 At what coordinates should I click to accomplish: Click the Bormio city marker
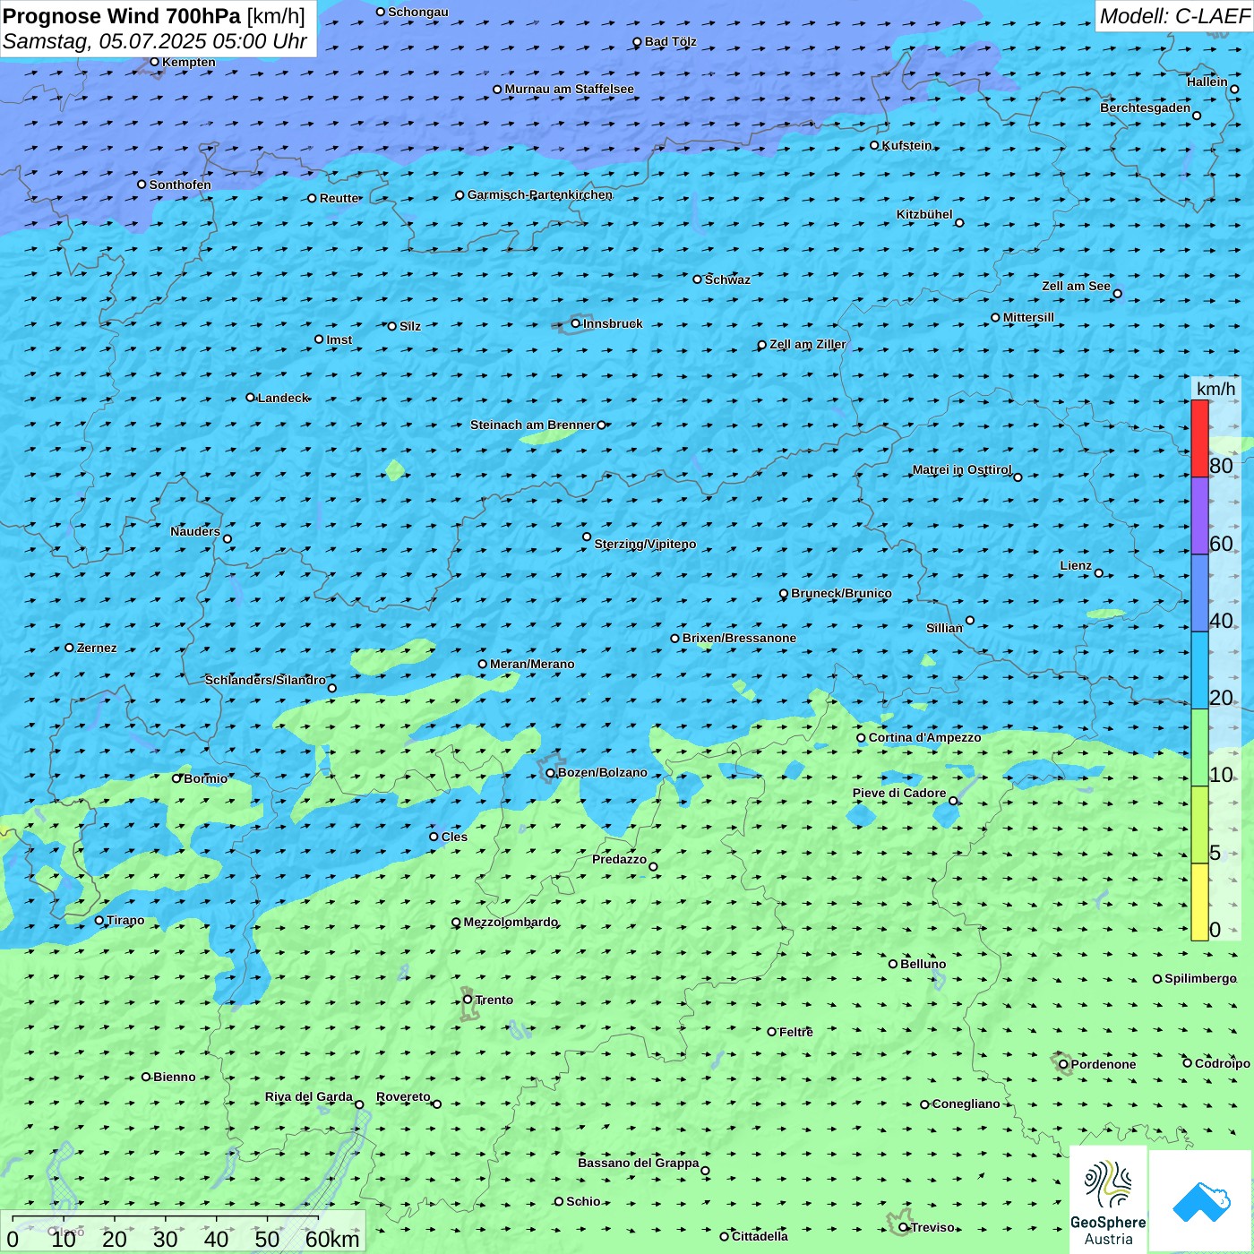[176, 778]
